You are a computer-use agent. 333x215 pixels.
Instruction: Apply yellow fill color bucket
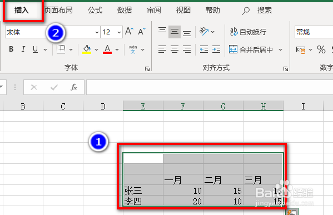coord(87,49)
